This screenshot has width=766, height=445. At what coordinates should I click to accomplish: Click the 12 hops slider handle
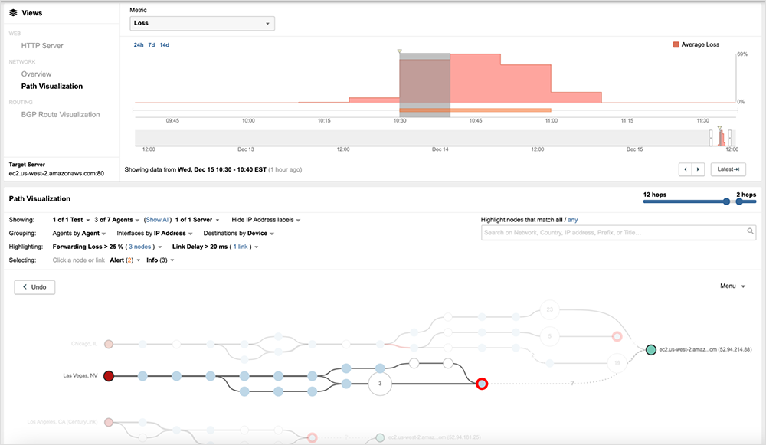click(725, 201)
